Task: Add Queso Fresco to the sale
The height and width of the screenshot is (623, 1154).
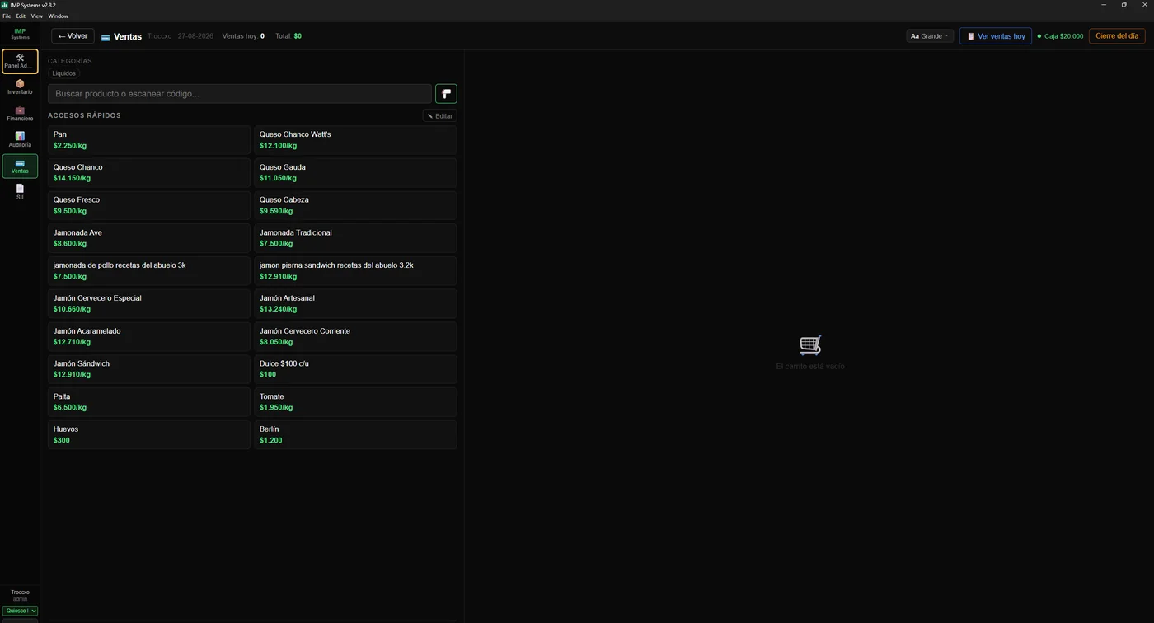Action: 148,205
